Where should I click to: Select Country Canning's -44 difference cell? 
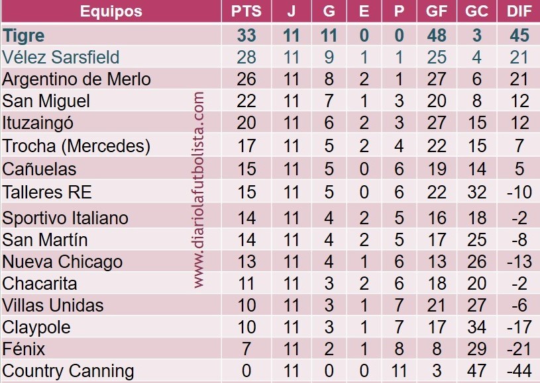pyautogui.click(x=519, y=371)
